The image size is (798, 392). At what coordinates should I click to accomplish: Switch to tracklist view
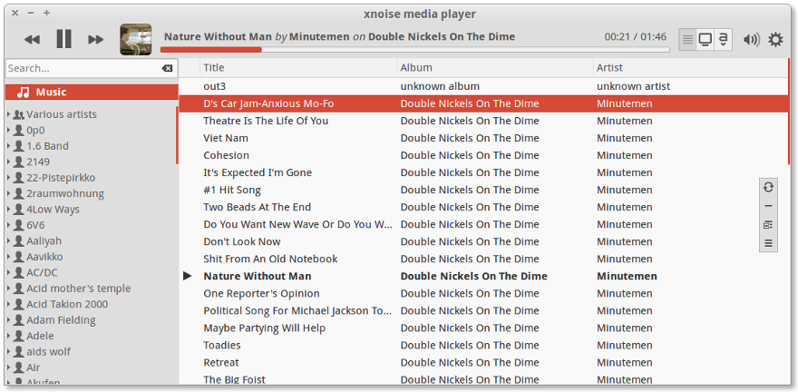click(688, 39)
